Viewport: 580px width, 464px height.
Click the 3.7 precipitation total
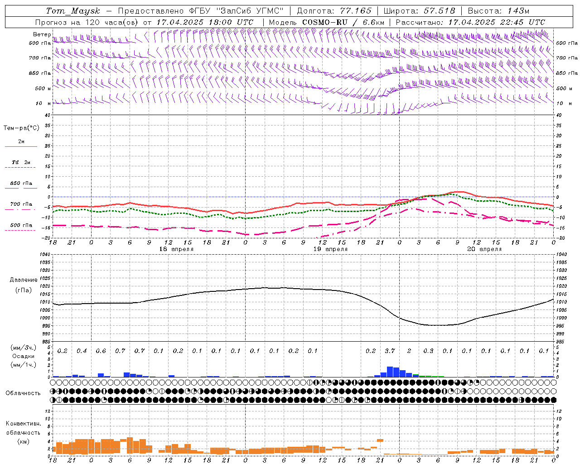click(x=390, y=351)
